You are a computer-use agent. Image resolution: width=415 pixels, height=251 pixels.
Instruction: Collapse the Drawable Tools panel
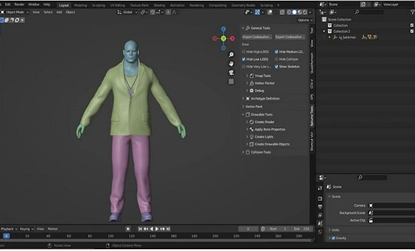coord(243,115)
